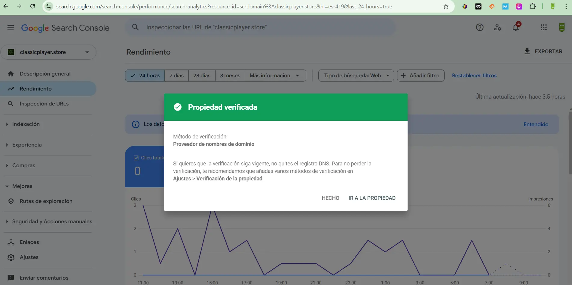
Task: Open Inspección de URLs in sidebar
Action: tap(48, 104)
